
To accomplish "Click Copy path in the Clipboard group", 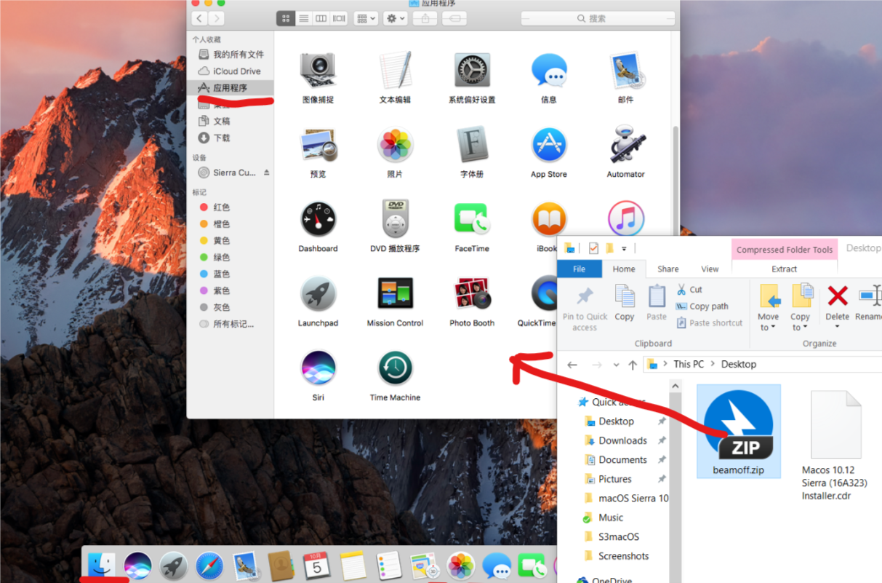I will tap(702, 306).
